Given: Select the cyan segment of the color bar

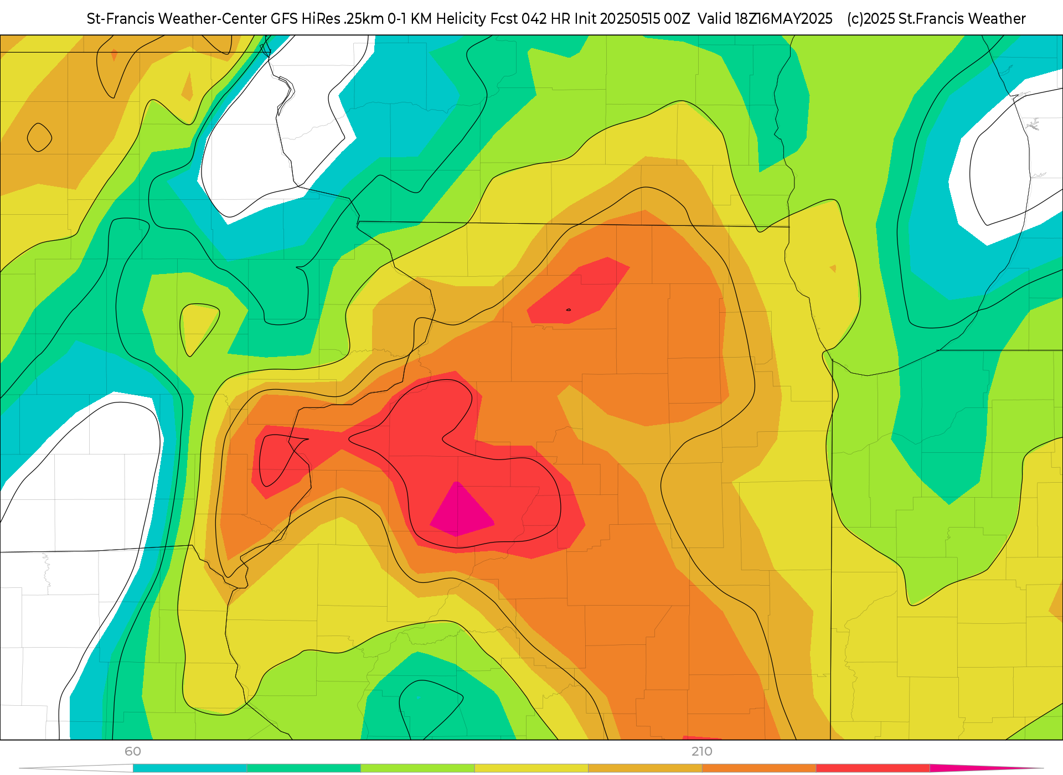Looking at the screenshot, I should (x=190, y=768).
